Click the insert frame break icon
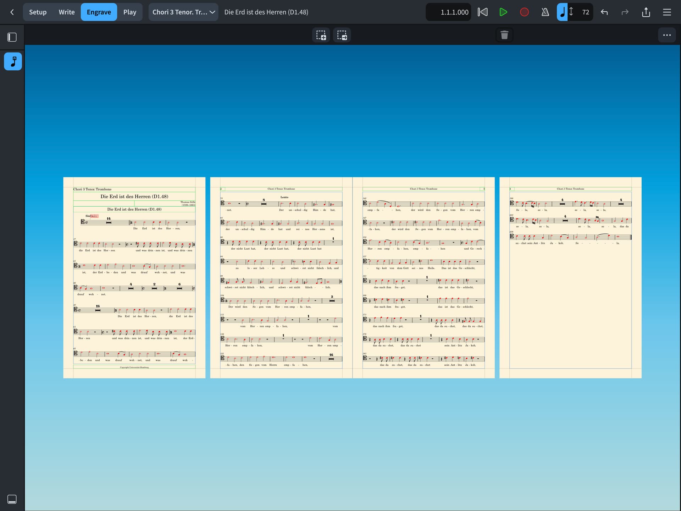Image resolution: width=681 pixels, height=511 pixels. tap(342, 35)
